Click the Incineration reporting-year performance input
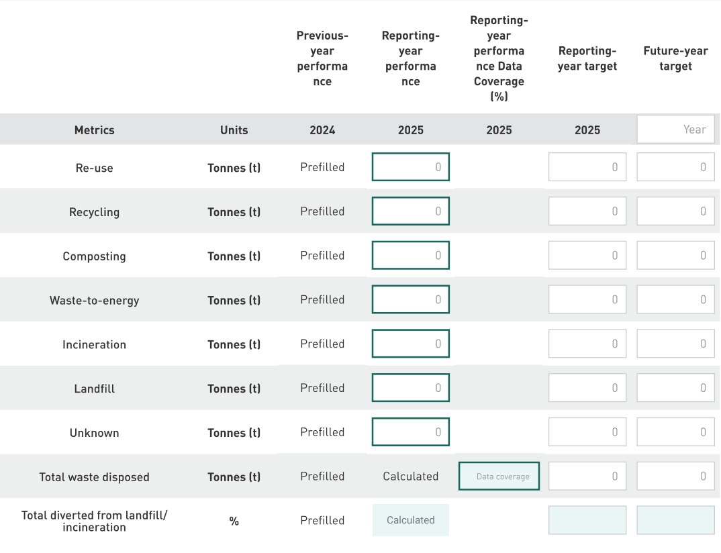 pos(410,344)
